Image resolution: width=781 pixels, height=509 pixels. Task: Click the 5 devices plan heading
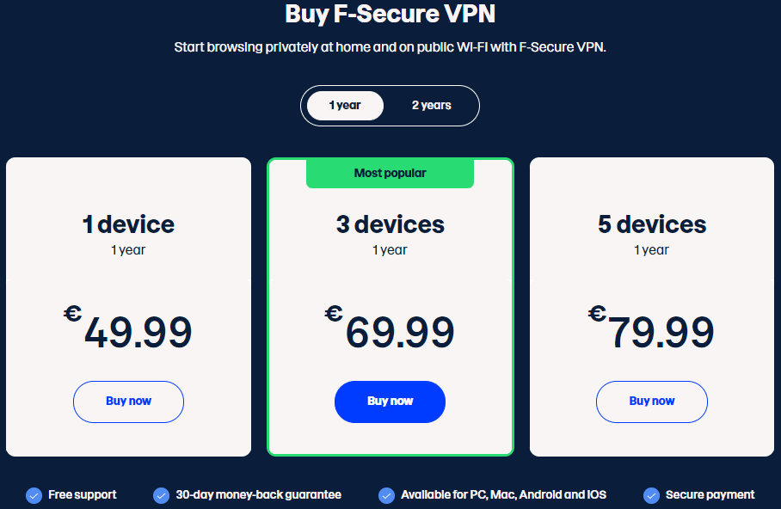pos(652,224)
